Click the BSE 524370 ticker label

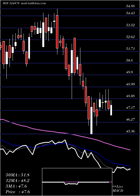11,3
